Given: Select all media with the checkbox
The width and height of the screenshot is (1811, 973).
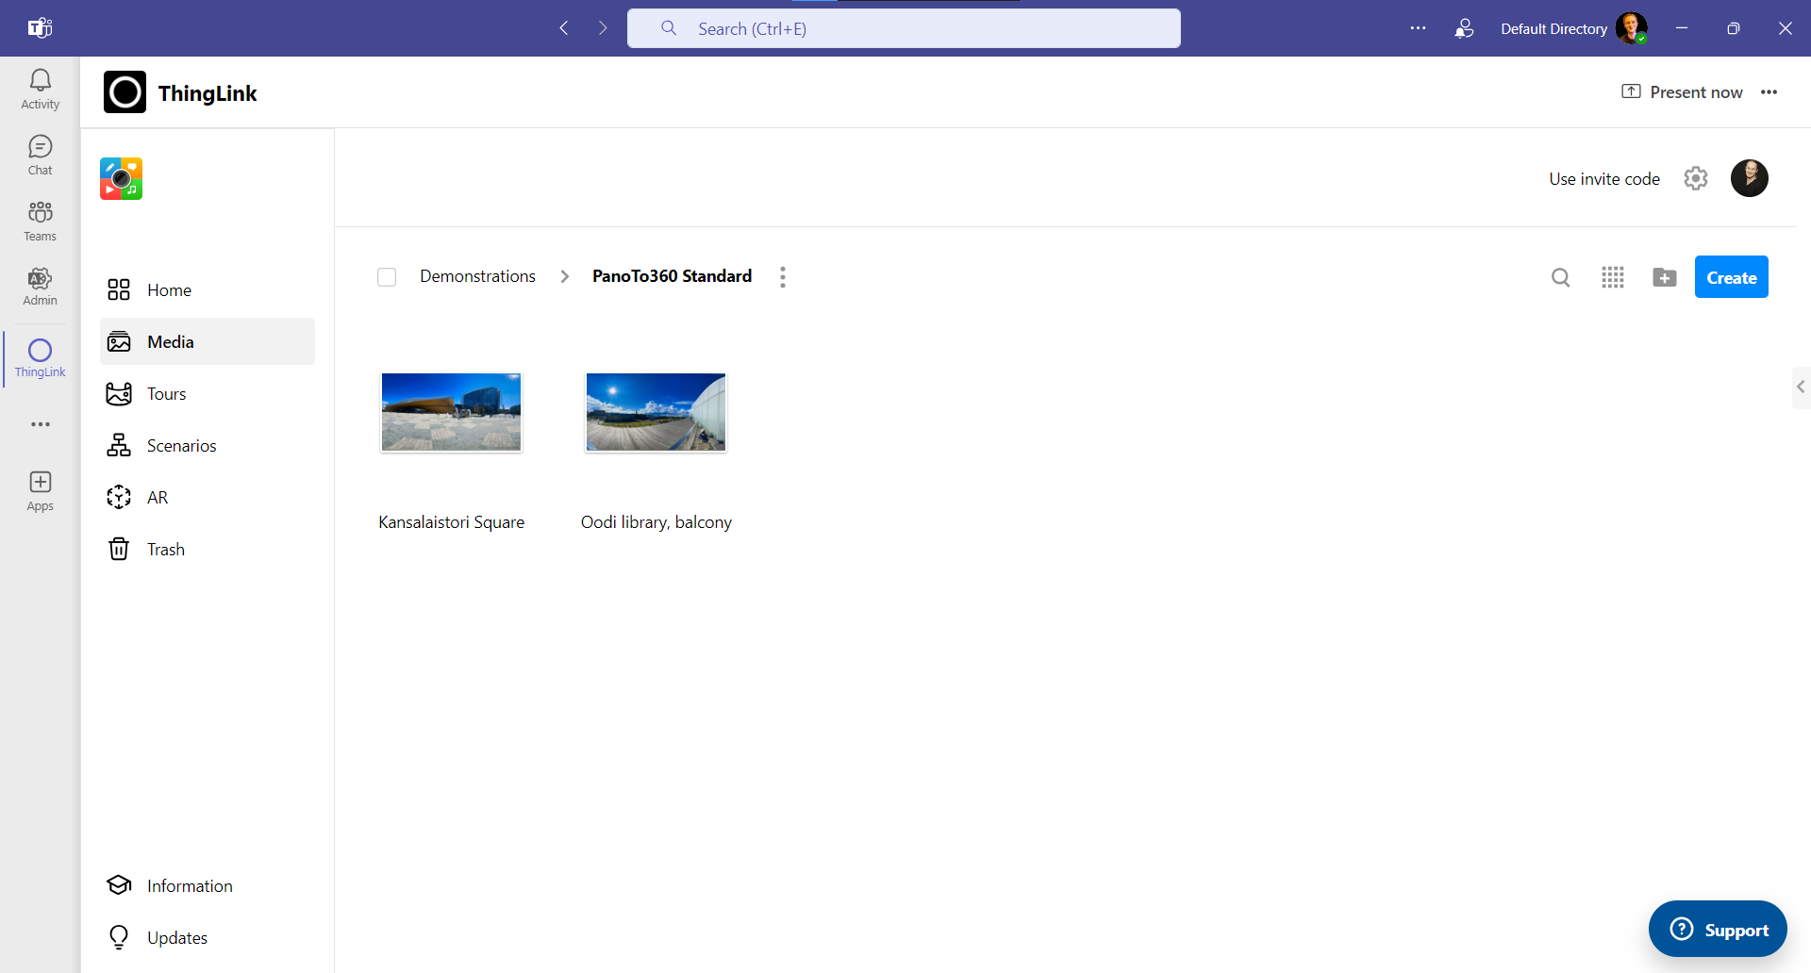Looking at the screenshot, I should click(387, 276).
